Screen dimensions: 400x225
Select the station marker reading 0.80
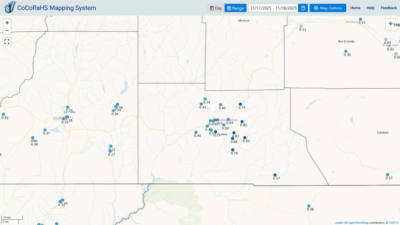(242, 122)
